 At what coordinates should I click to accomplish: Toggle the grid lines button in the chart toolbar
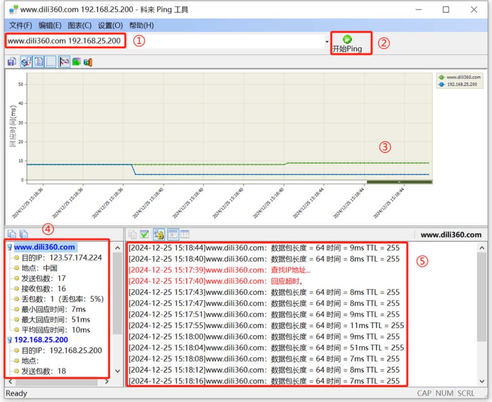coord(51,62)
